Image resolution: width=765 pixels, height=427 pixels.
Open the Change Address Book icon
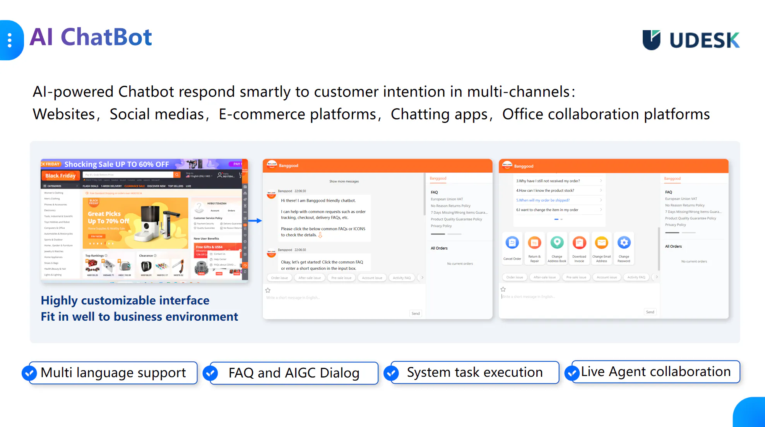[557, 243]
